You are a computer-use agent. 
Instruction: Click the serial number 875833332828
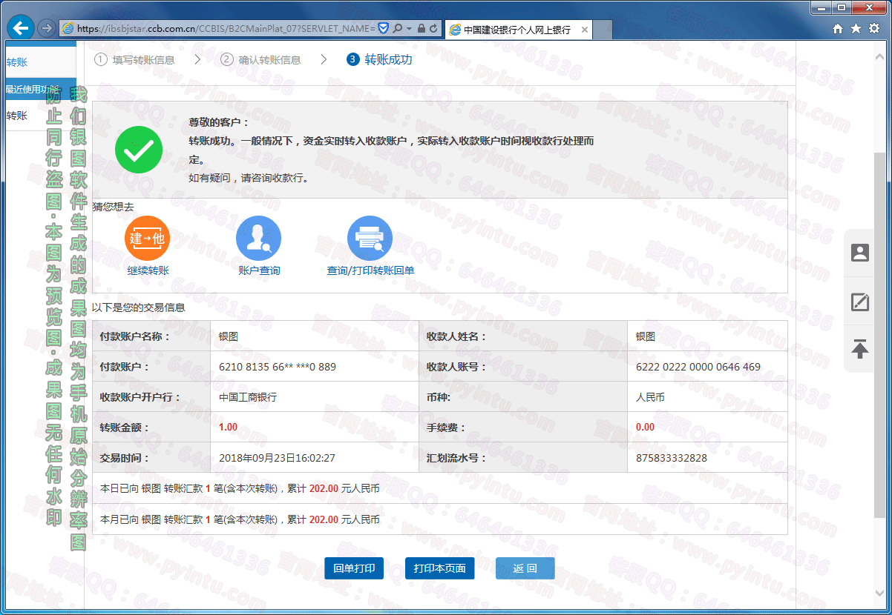point(672,458)
